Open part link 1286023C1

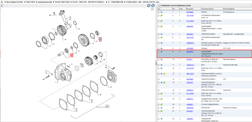pos(190,43)
